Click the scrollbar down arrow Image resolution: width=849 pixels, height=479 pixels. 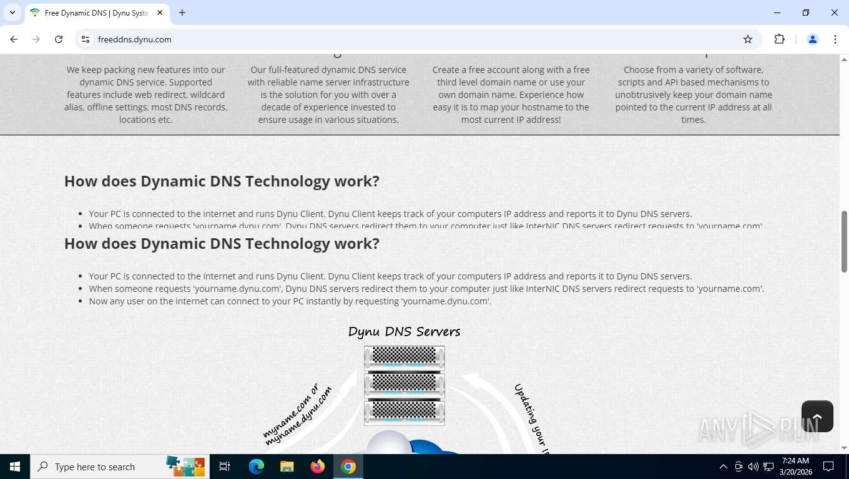[x=844, y=448]
